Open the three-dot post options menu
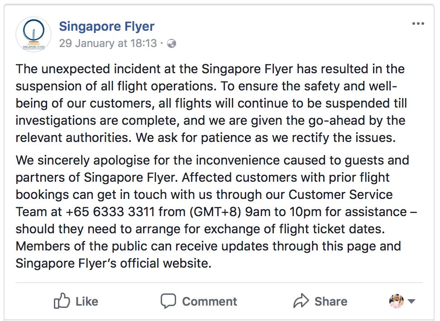This screenshot has height=321, width=440. coord(418,24)
